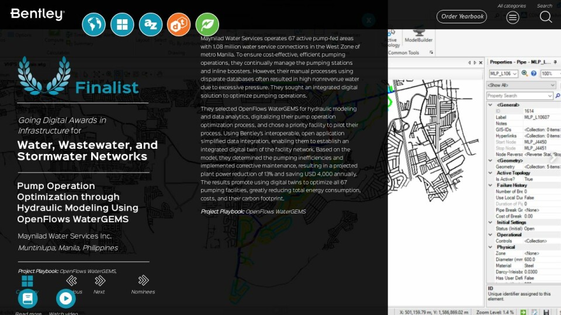Follow OpenFlows WaterGEMS playbook link below article

pos(275,211)
